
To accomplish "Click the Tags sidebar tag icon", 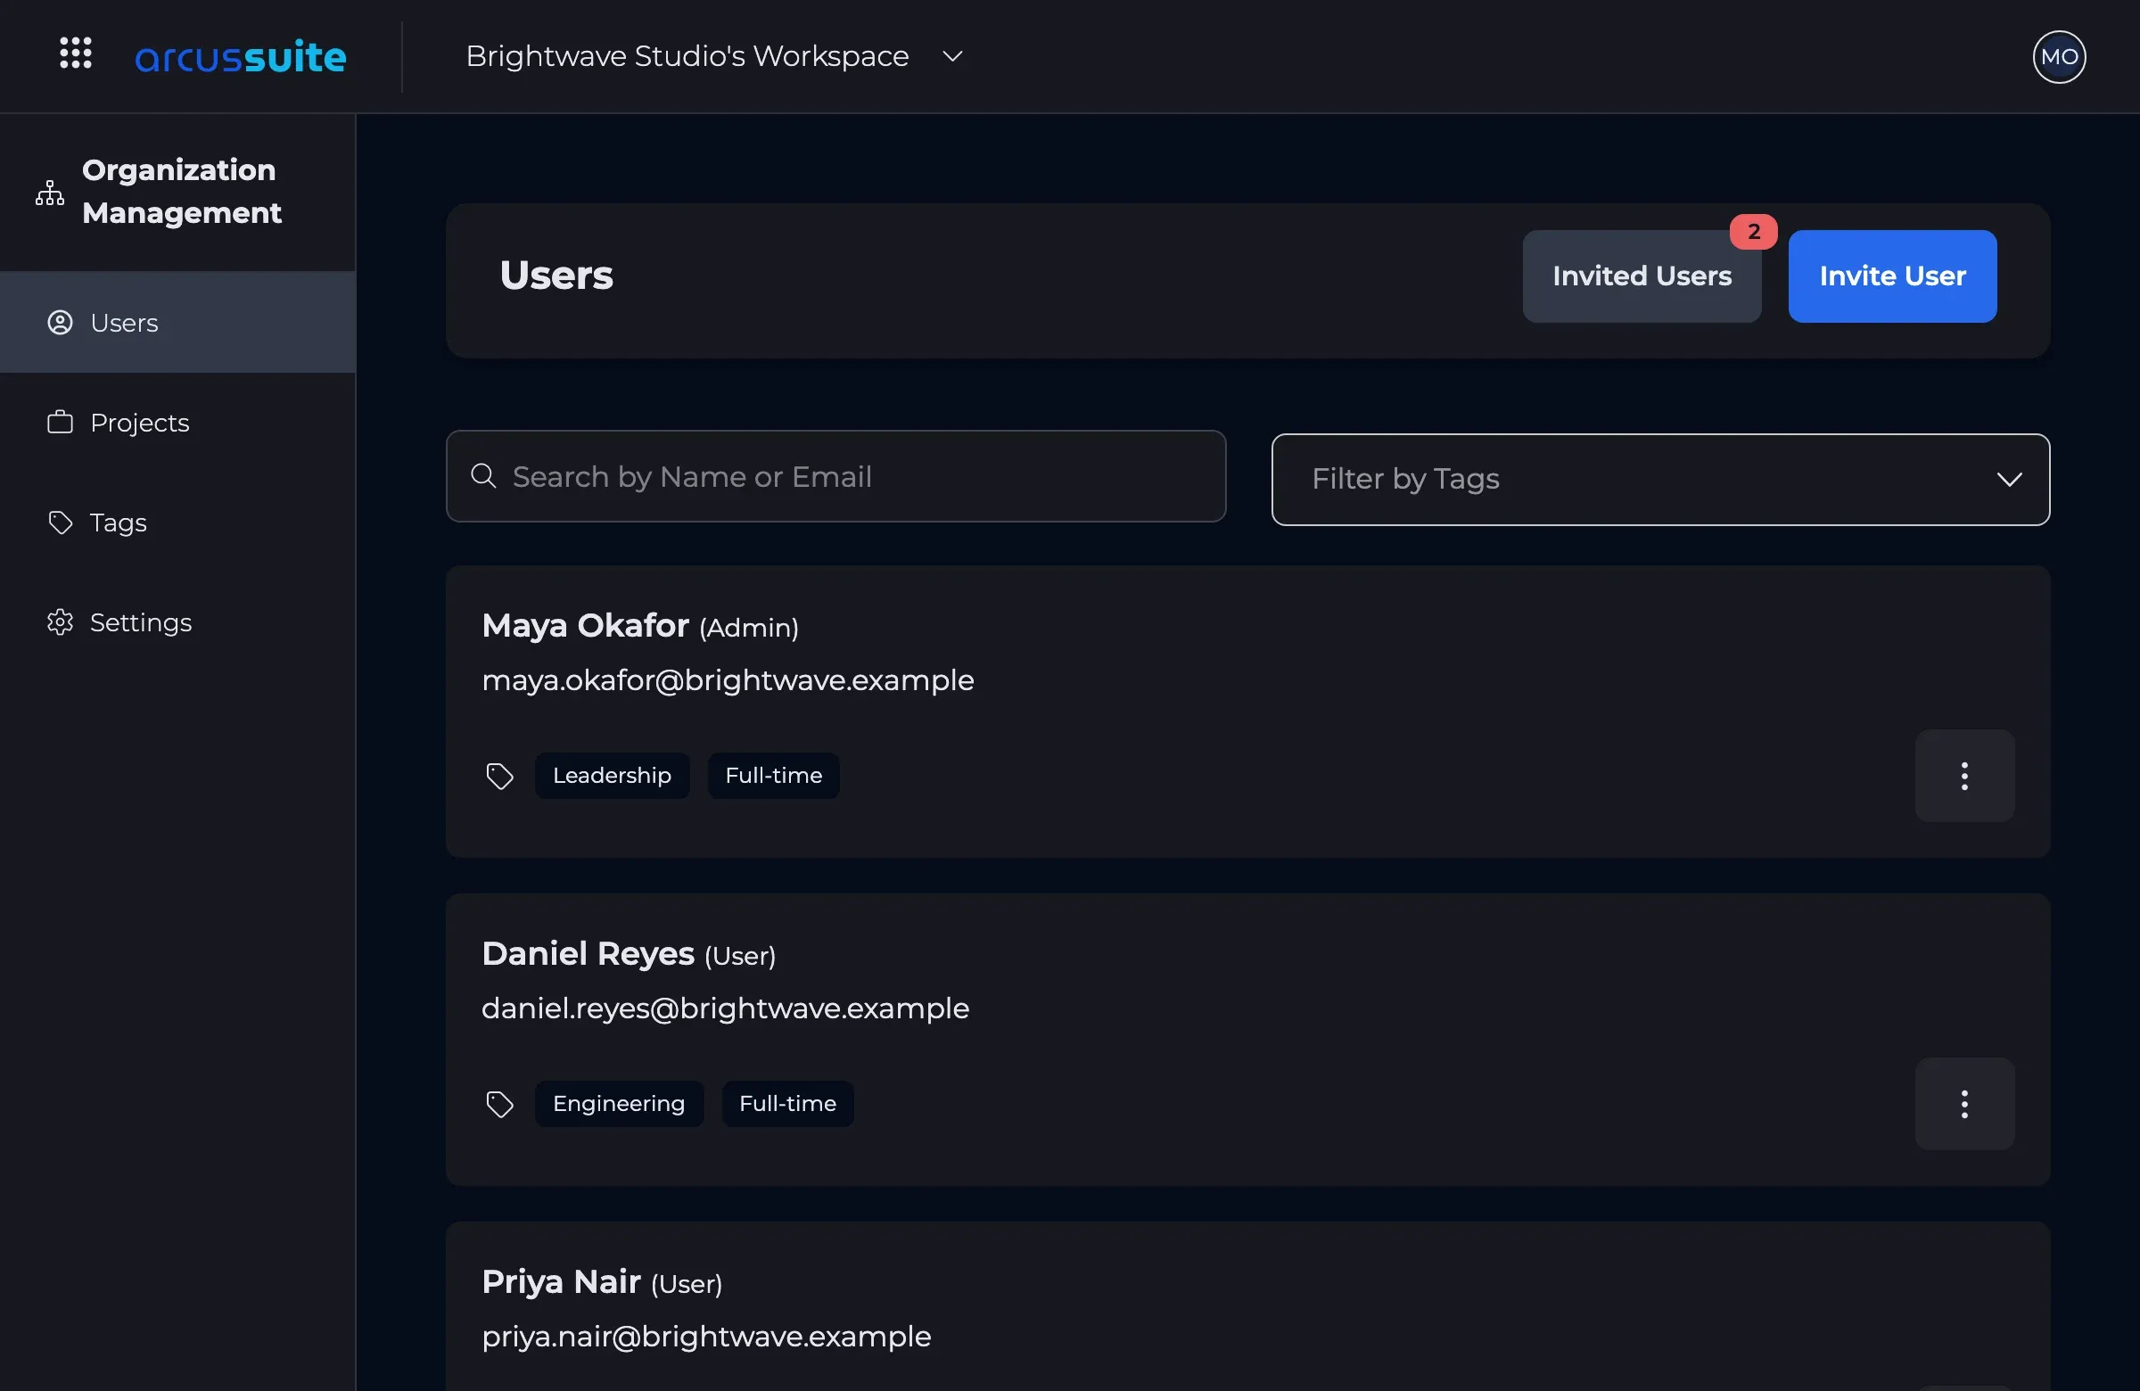I will coord(61,523).
